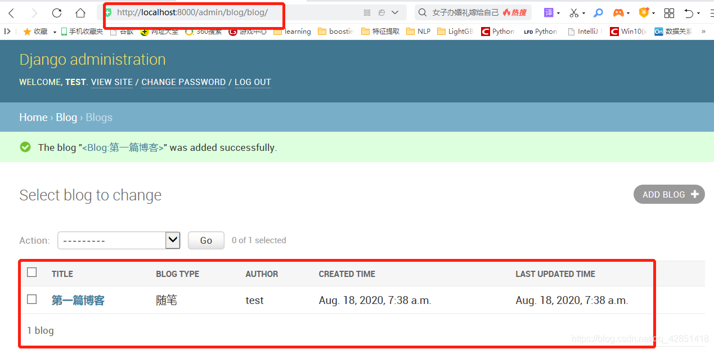Viewport: 714px width, 349px height.
Task: Open the Win10 bookmark
Action: click(628, 32)
